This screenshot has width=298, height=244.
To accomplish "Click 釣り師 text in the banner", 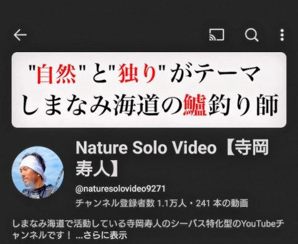I will [x=243, y=105].
